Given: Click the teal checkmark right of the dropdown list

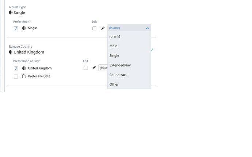Looking at the screenshot, I should click(152, 50).
